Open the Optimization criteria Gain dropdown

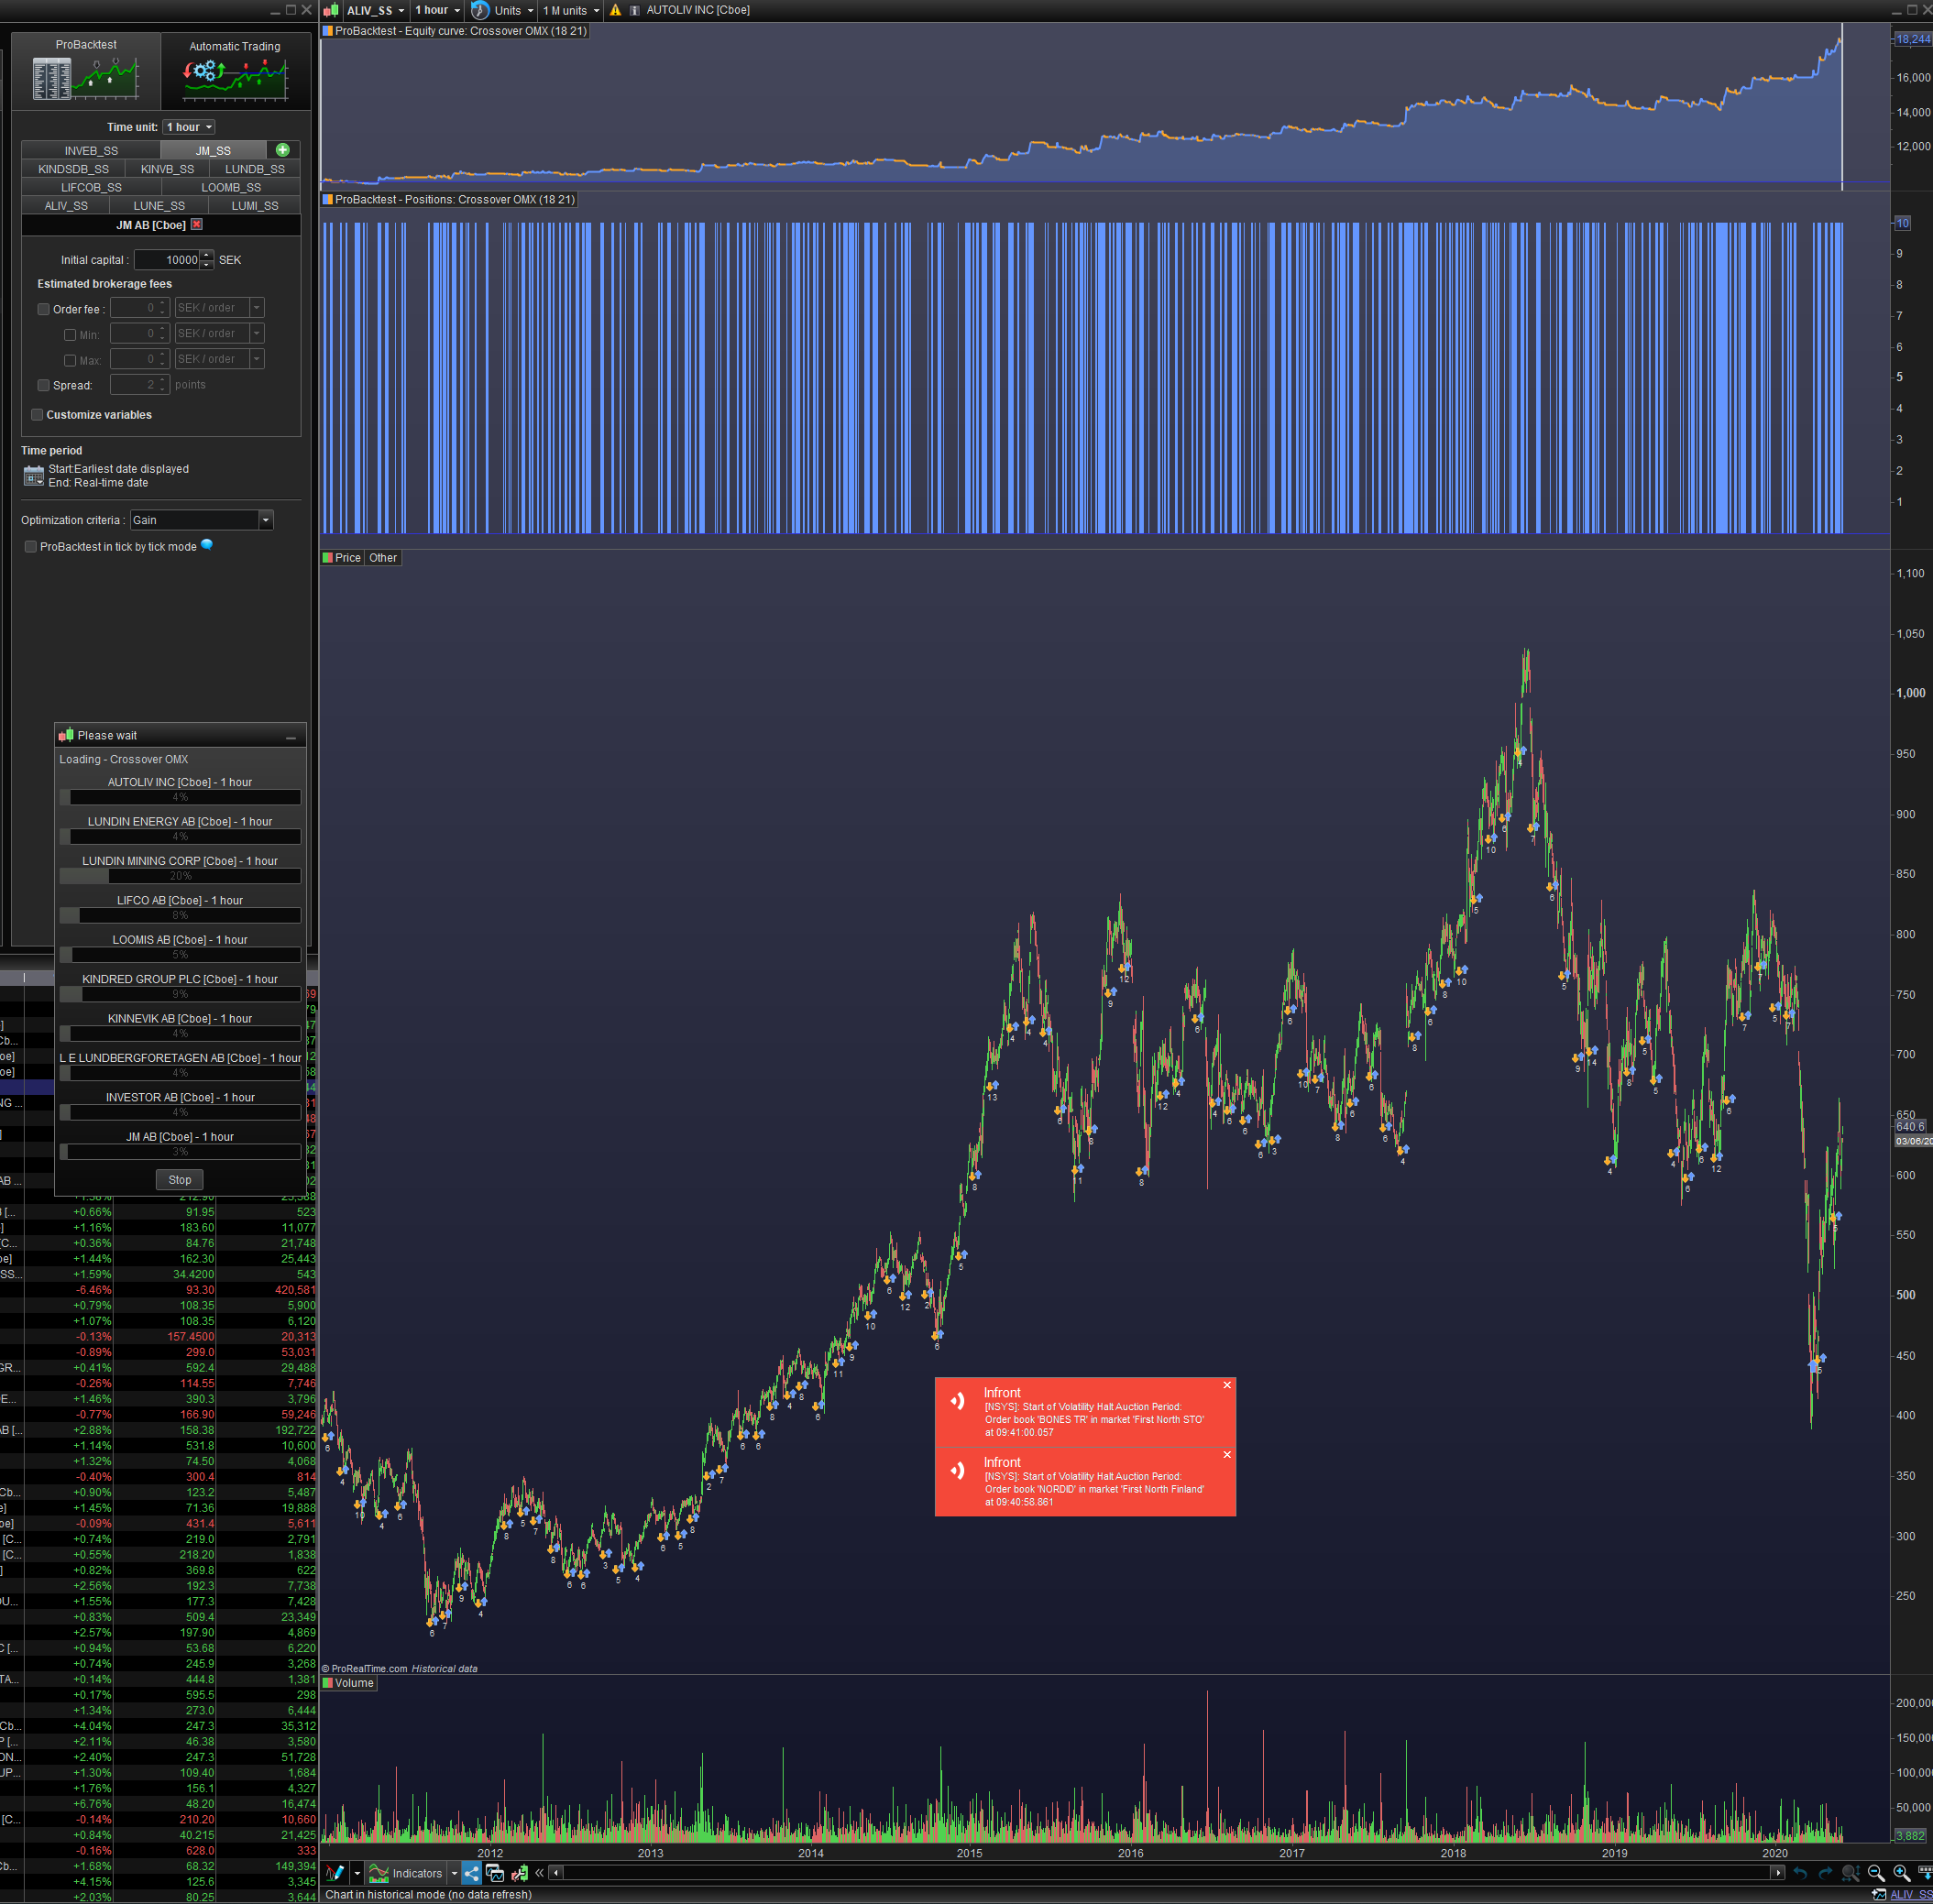tap(265, 520)
